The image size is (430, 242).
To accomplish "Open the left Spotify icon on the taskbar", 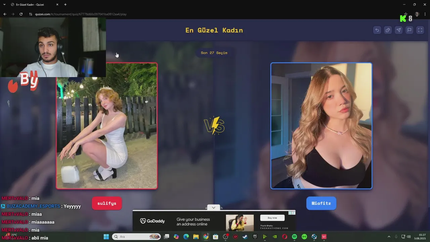I will (294, 237).
